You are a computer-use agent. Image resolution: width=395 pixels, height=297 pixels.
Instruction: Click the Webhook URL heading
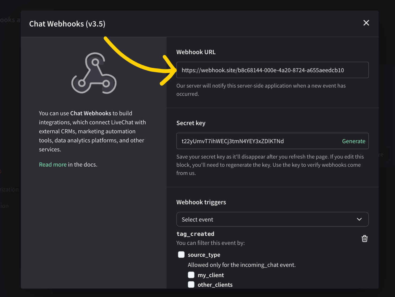point(196,52)
